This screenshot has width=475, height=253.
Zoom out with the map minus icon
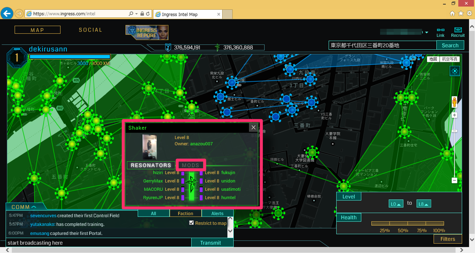(x=454, y=180)
